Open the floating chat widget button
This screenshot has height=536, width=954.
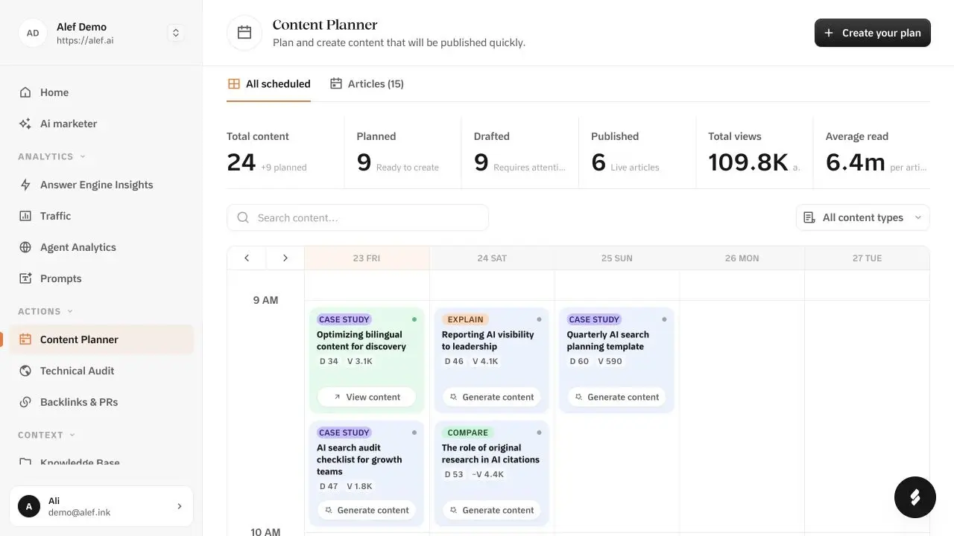(x=915, y=497)
